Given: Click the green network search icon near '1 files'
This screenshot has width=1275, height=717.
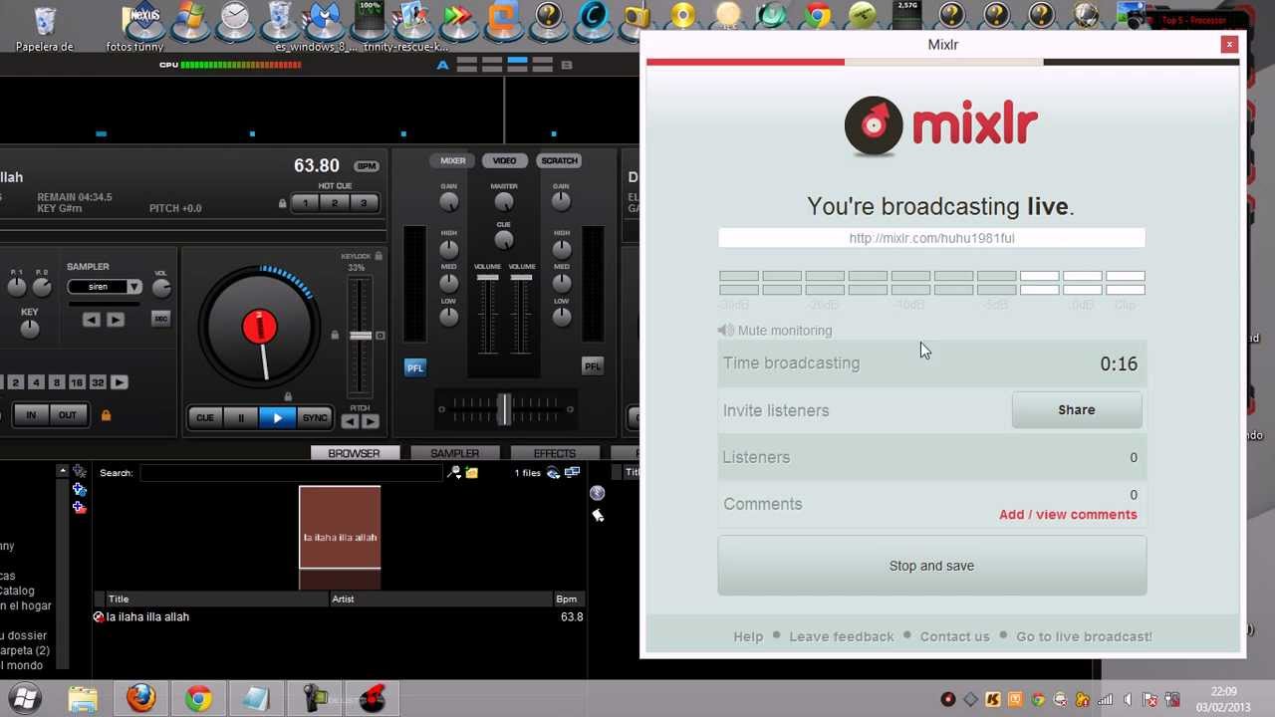Looking at the screenshot, I should tap(554, 472).
